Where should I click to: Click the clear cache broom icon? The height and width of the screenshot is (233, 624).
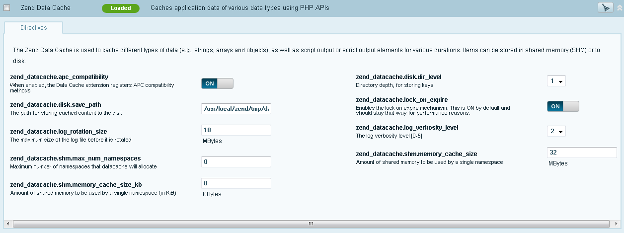click(x=605, y=7)
